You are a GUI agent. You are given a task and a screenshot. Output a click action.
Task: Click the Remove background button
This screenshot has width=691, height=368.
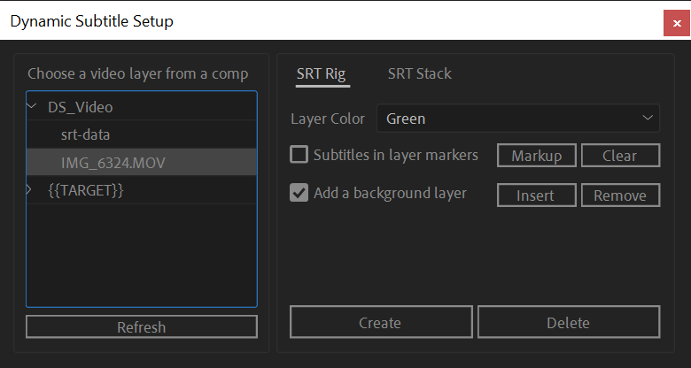(x=620, y=195)
